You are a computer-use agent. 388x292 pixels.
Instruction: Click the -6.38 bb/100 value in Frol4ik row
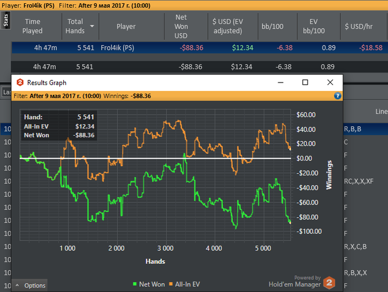[284, 48]
